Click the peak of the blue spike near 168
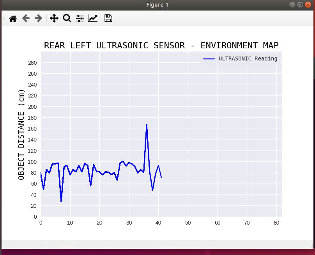Screen dimensions: 315x255 (147, 125)
